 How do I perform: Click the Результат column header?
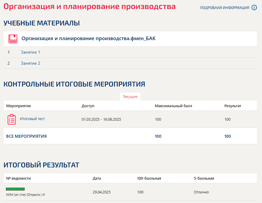point(233,106)
